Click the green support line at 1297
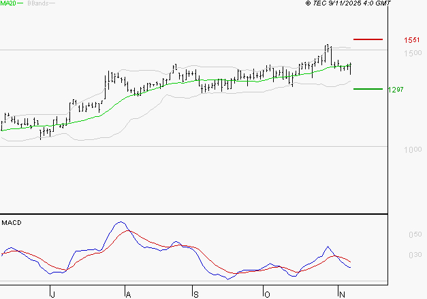 [x=368, y=89]
